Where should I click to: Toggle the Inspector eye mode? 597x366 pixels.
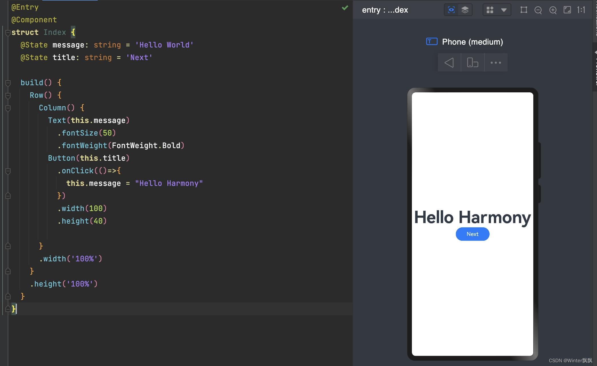(x=451, y=10)
